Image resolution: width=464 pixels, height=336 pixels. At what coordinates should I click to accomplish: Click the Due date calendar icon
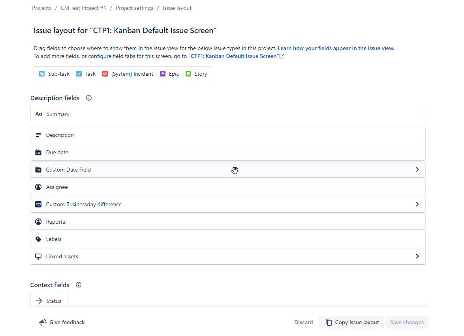pos(38,152)
